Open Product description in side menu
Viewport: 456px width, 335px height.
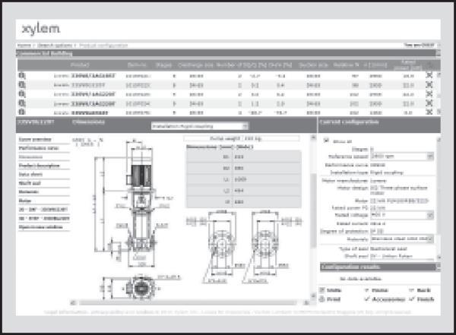point(39,166)
